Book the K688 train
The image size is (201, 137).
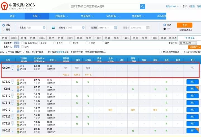pos(193,89)
